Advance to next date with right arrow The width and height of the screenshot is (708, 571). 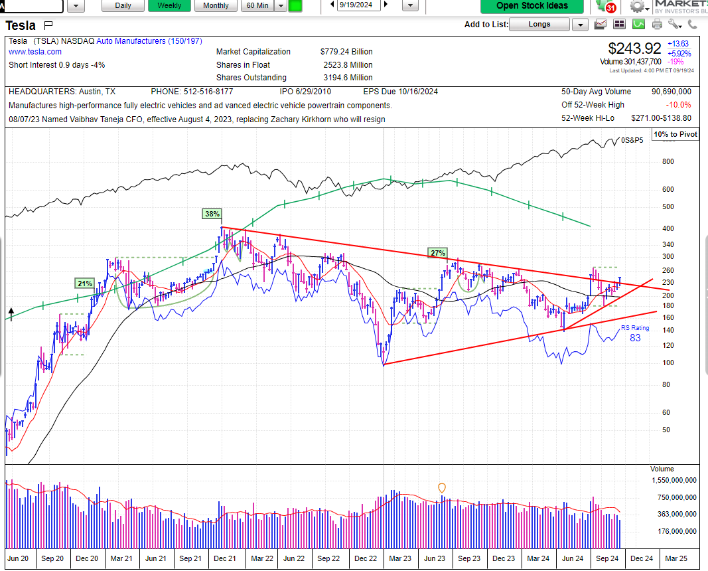tap(386, 5)
